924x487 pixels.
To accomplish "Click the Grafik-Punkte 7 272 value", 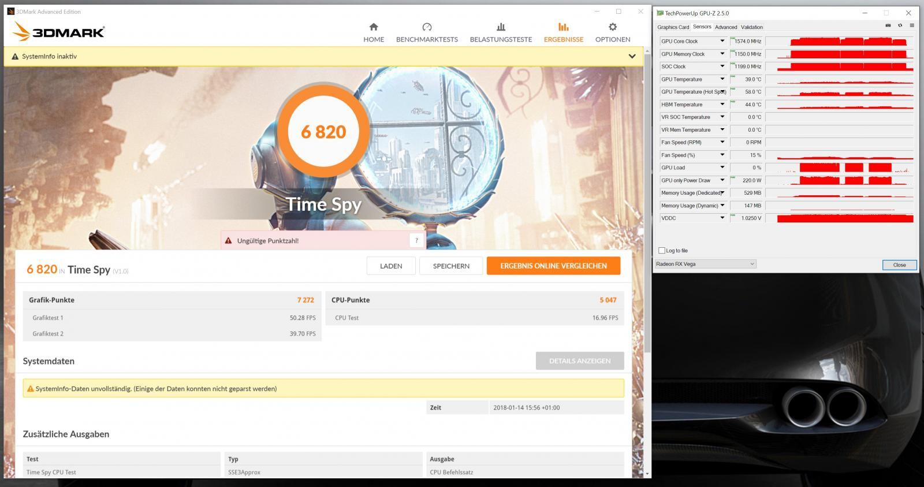I will (x=305, y=300).
